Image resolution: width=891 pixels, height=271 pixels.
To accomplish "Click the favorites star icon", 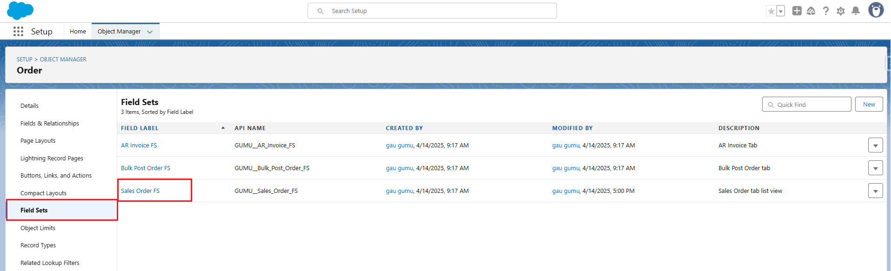I will [771, 11].
